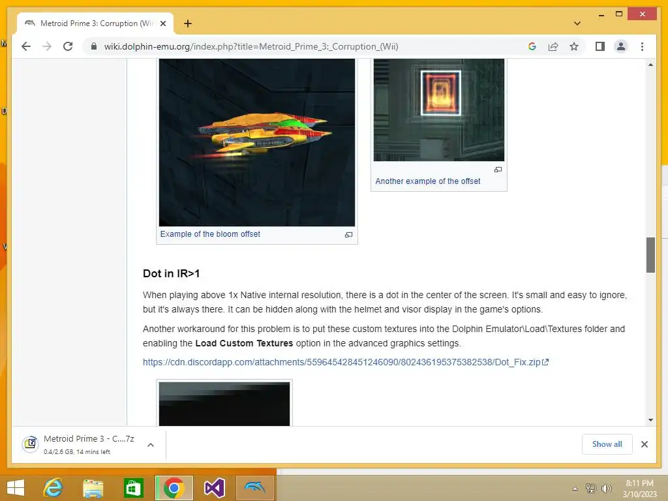This screenshot has width=668, height=501.
Task: Open Windows Store from taskbar
Action: click(133, 488)
